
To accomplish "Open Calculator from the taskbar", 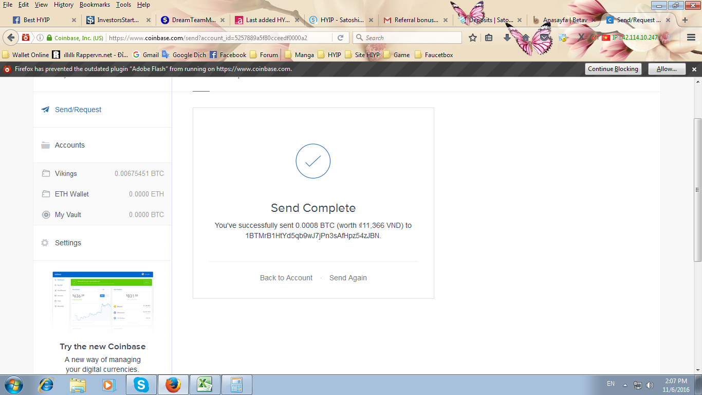I will 237,385.
